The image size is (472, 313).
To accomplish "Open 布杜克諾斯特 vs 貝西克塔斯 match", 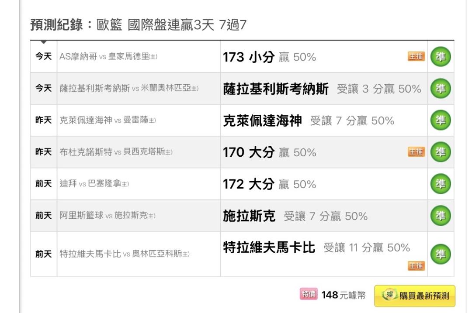I will tap(116, 152).
